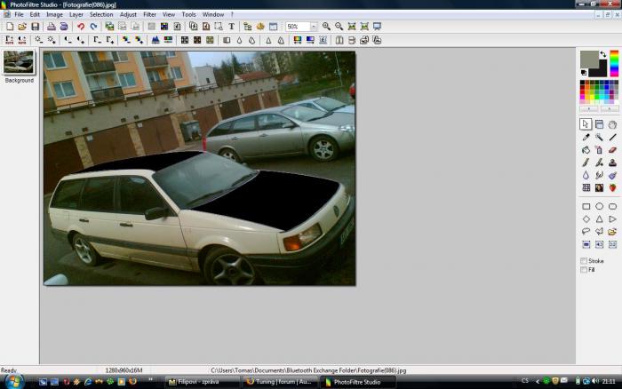This screenshot has height=389, width=622.
Task: Zoom in with the magnifier plus icon
Action: (326, 27)
